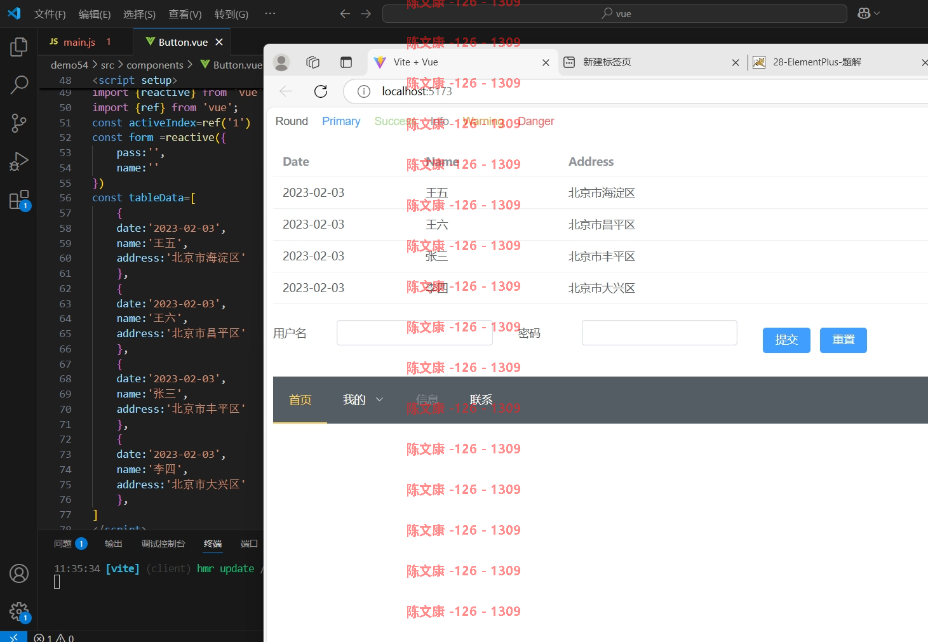The height and width of the screenshot is (642, 928).
Task: Click the Date column header
Action: (x=296, y=162)
